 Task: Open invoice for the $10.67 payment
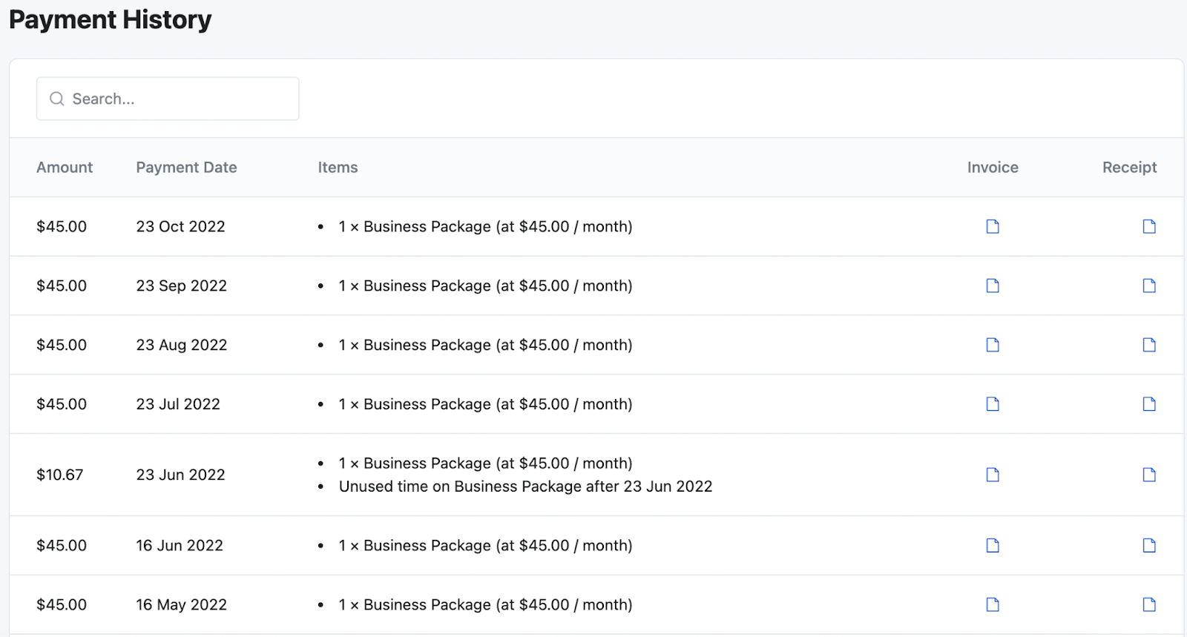point(993,475)
